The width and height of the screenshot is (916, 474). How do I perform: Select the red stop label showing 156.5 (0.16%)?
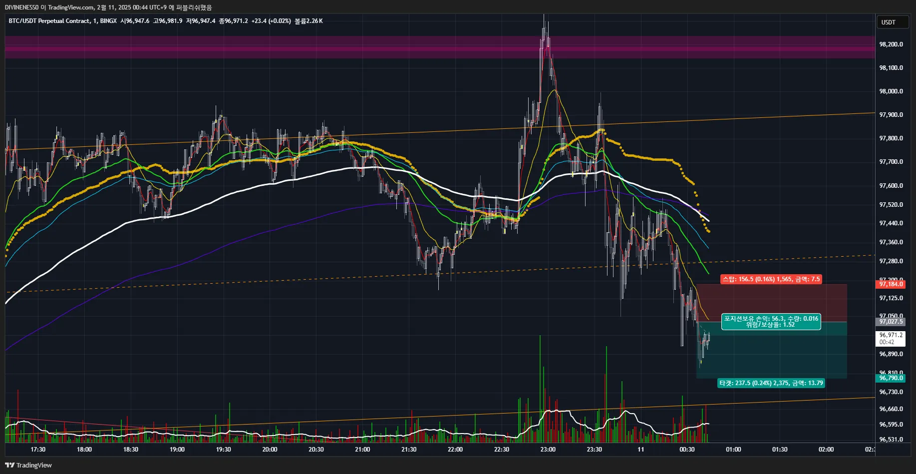(771, 279)
